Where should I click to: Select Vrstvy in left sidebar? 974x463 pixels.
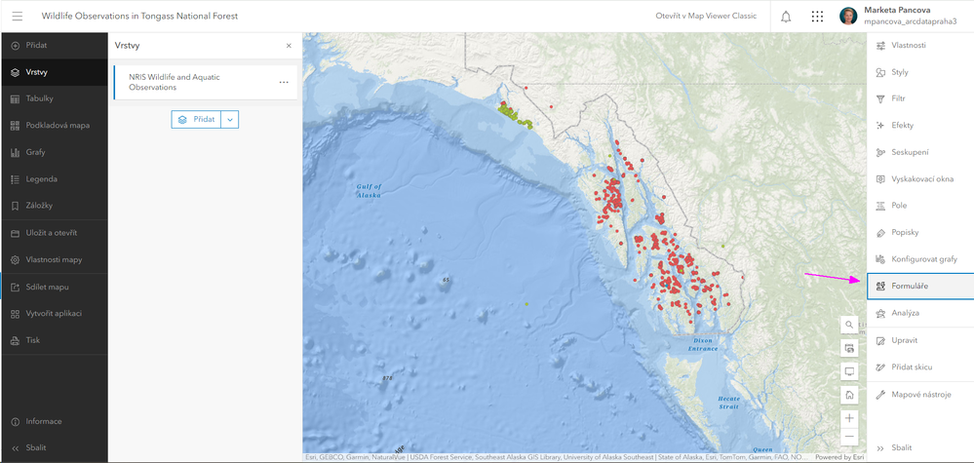point(54,72)
